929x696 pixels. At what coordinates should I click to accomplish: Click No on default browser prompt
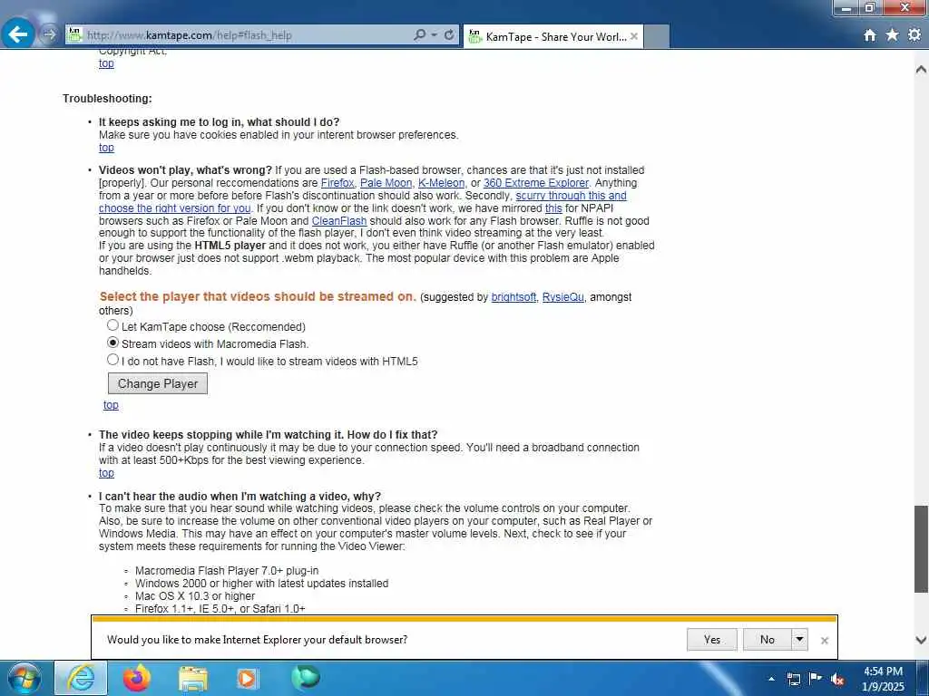click(x=768, y=639)
